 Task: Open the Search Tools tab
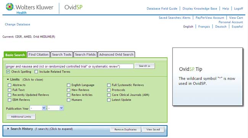[62, 54]
